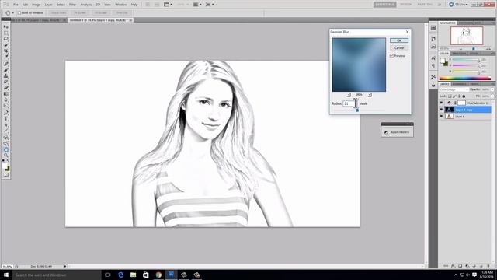Switch to the Untitled-1 document tab
The height and width of the screenshot is (280, 497).
click(x=100, y=20)
